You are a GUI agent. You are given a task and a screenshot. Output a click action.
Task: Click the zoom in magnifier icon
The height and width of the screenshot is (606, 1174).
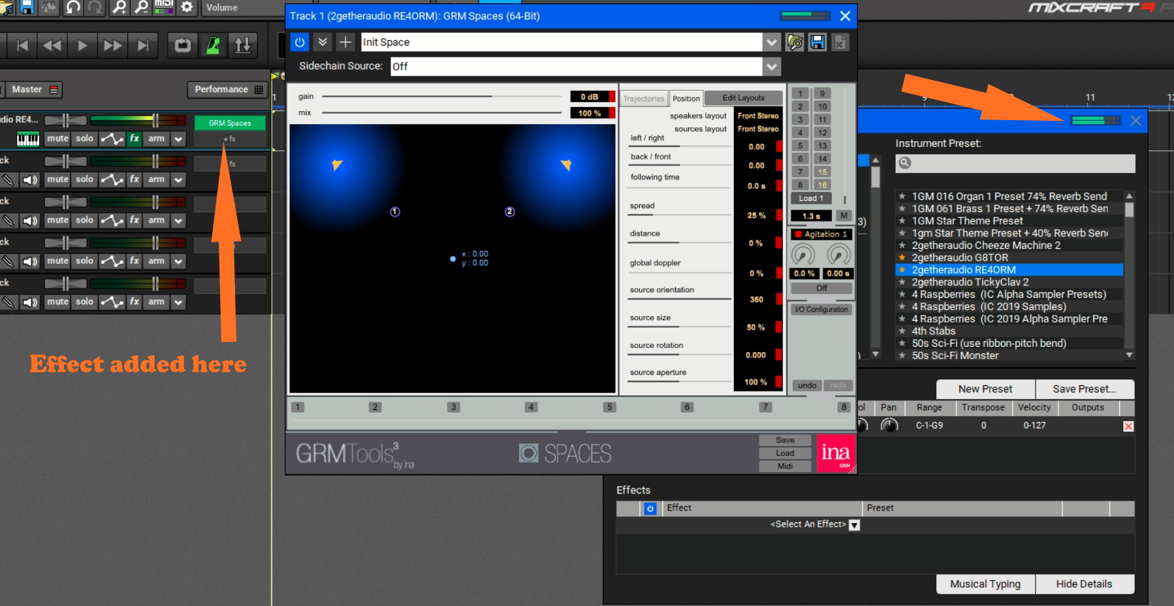click(119, 7)
